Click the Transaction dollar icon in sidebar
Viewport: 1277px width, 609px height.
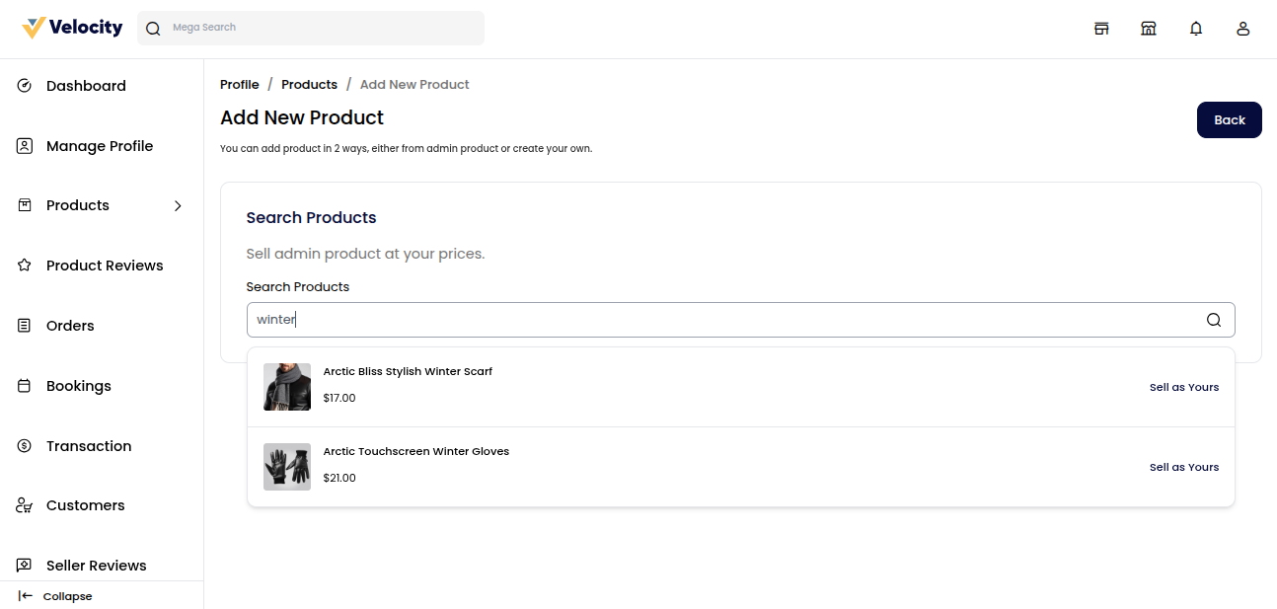25,446
